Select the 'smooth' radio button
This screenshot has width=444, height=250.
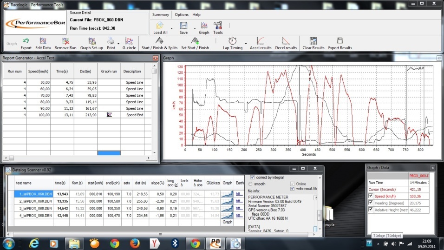(x=251, y=184)
